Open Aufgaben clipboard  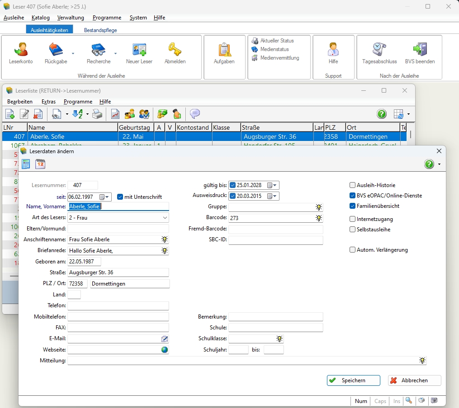(x=224, y=53)
